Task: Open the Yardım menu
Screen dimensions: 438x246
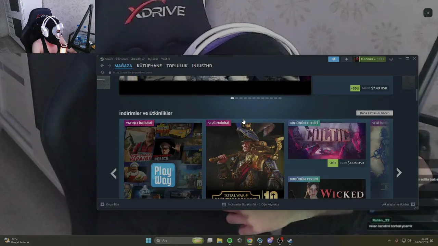Action: (x=166, y=59)
